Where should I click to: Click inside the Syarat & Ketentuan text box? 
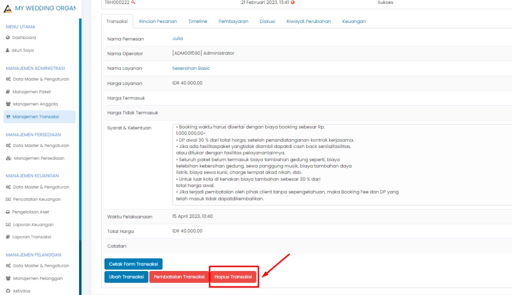click(x=340, y=164)
